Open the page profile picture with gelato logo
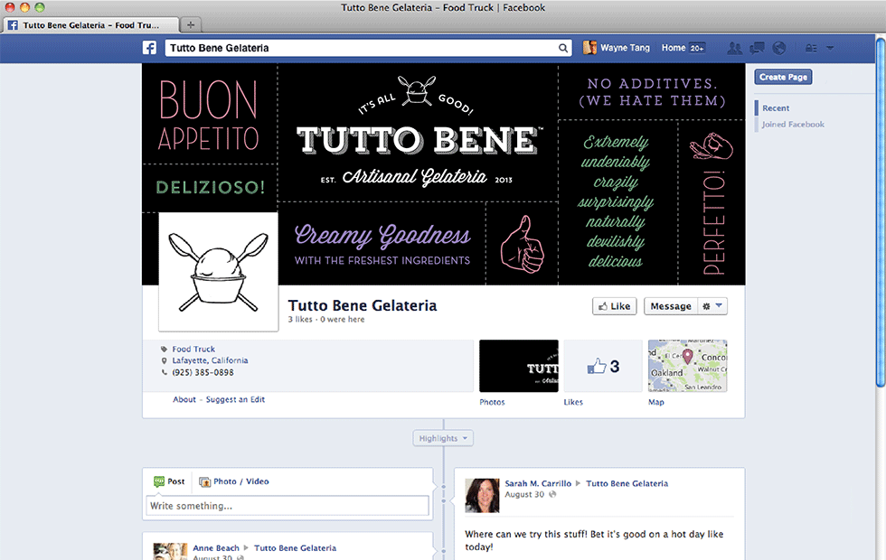Image resolution: width=886 pixels, height=560 pixels. 218,272
